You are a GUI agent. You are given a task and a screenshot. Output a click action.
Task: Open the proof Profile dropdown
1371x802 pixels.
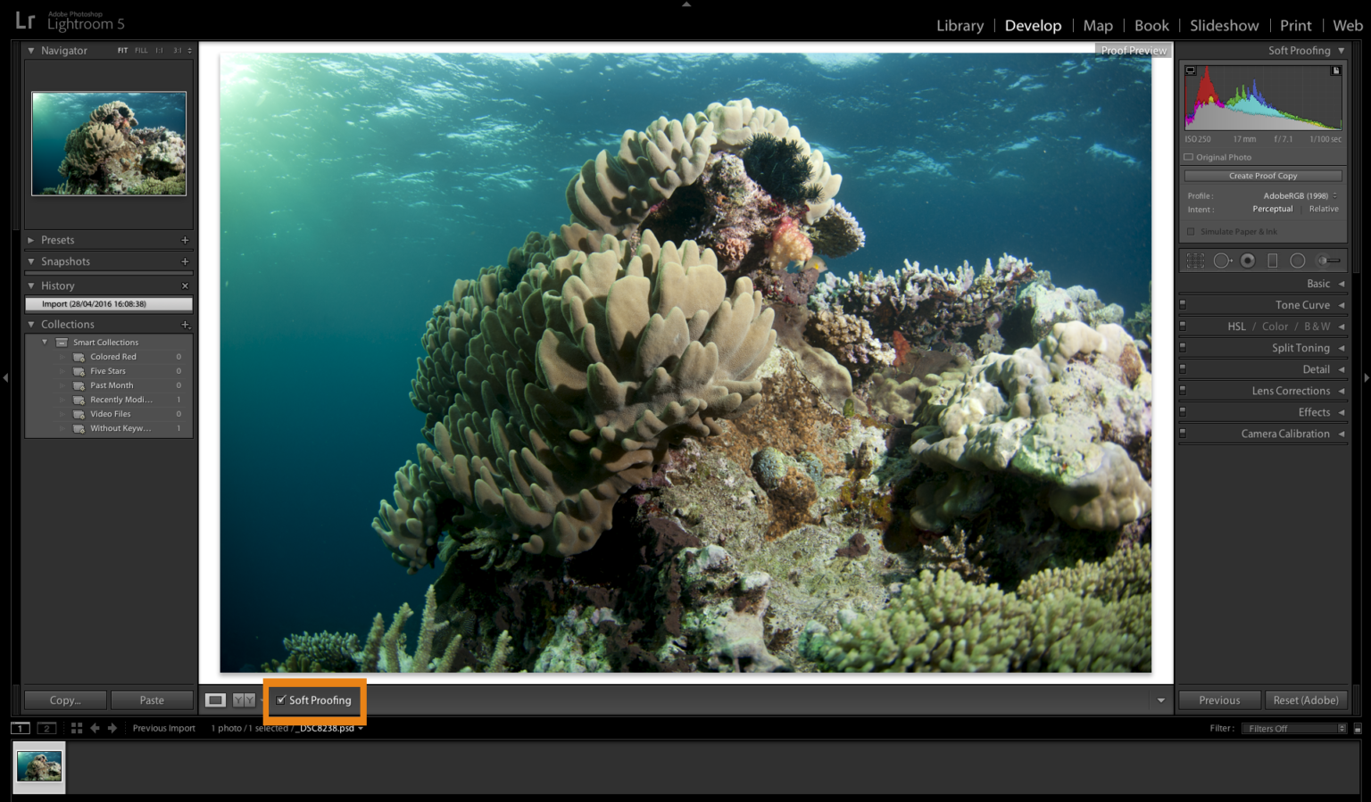point(1297,195)
